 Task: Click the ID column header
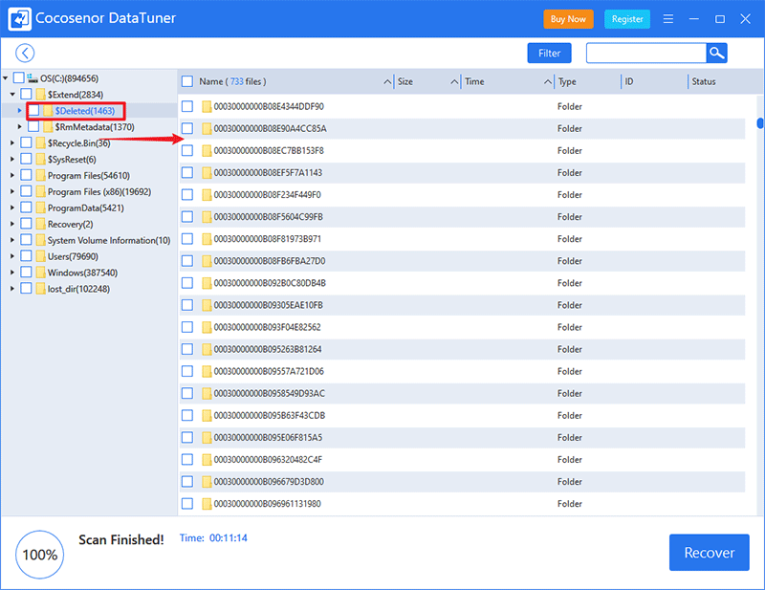(x=629, y=81)
